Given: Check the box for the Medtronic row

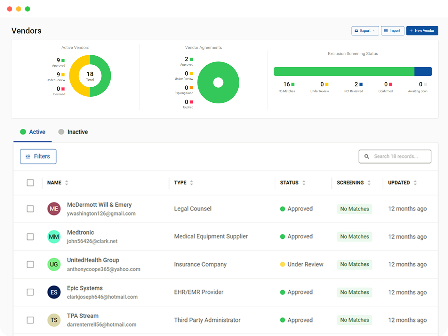Looking at the screenshot, I should pyautogui.click(x=30, y=237).
